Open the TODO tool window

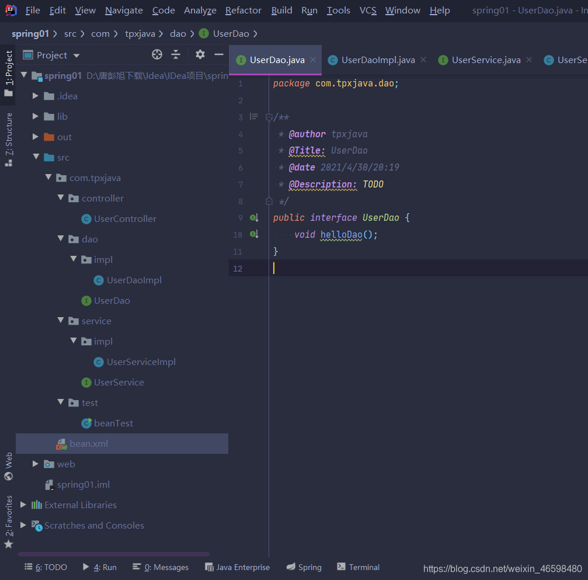[46, 567]
